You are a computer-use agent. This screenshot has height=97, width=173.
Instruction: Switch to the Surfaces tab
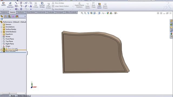click(x=21, y=12)
